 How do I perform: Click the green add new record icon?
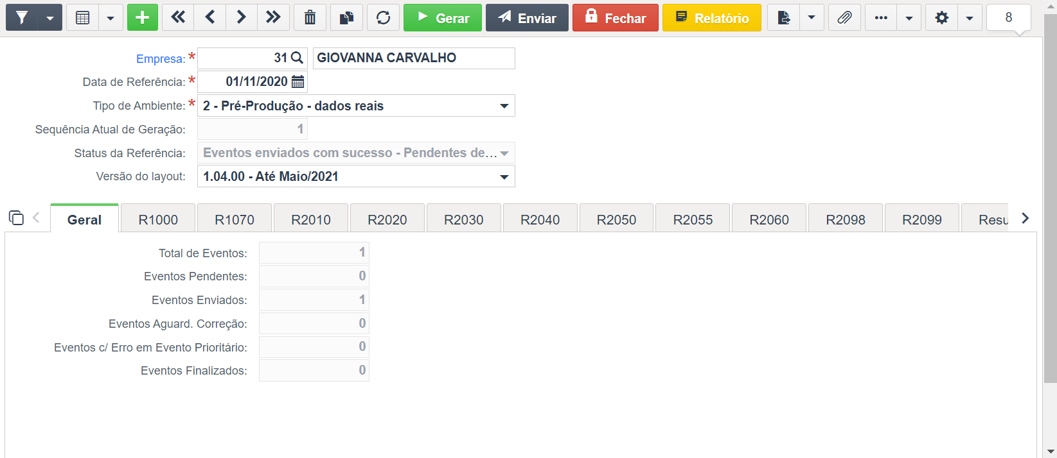tap(143, 17)
